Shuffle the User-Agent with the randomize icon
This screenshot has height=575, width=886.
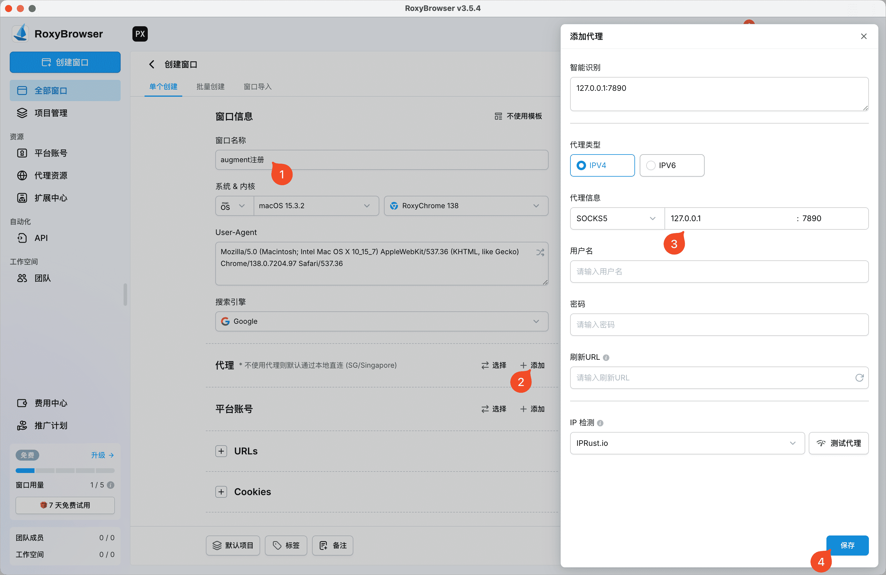(x=540, y=252)
